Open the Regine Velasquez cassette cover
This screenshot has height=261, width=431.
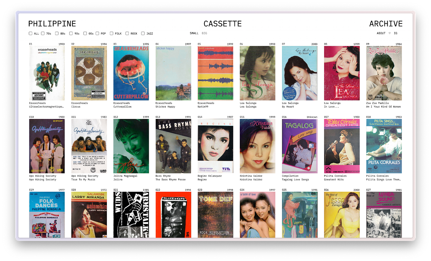tap(215, 146)
